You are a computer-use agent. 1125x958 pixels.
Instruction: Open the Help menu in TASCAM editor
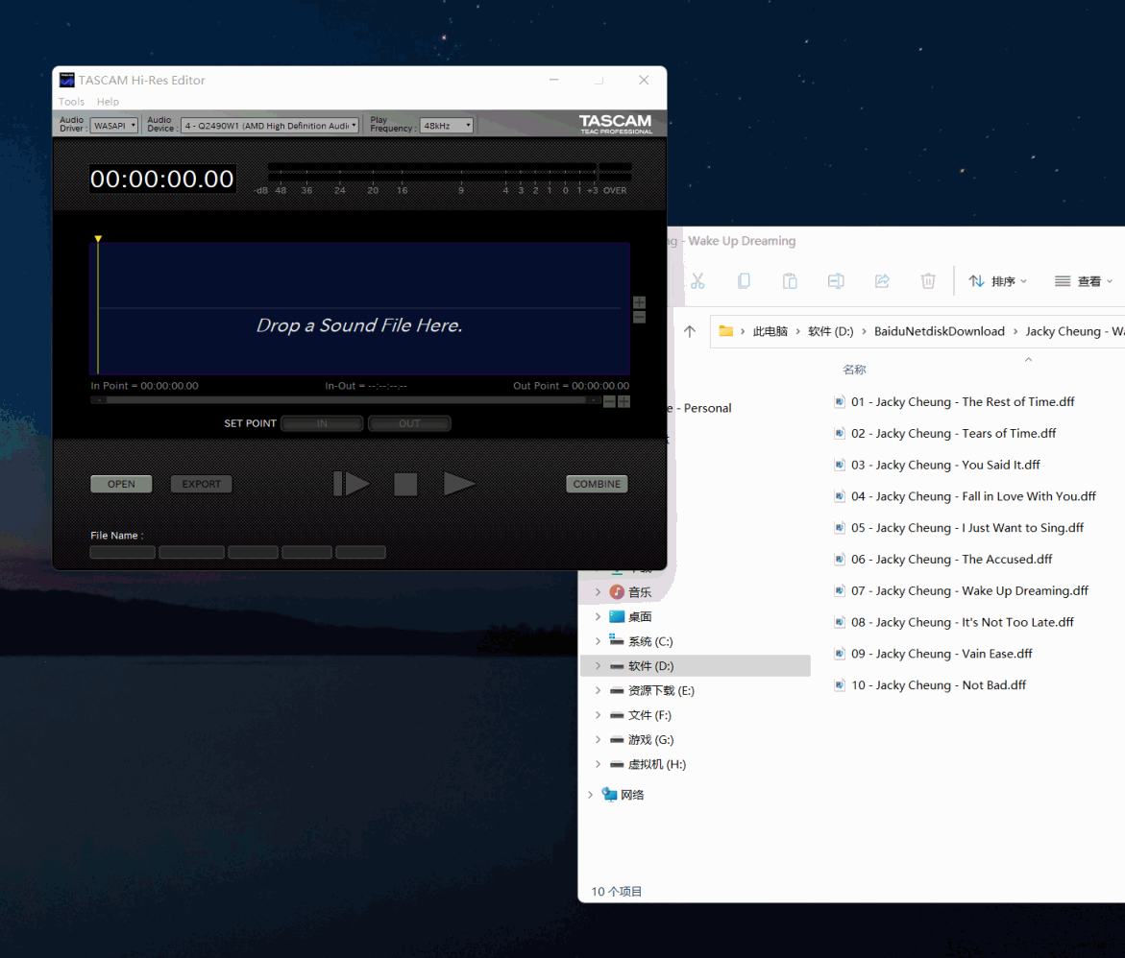pyautogui.click(x=108, y=102)
